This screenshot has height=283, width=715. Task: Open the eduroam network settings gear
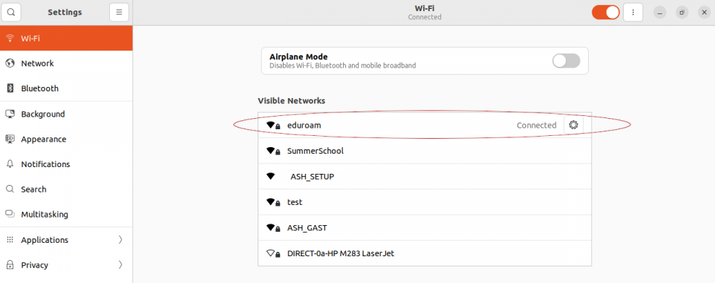[x=573, y=125]
